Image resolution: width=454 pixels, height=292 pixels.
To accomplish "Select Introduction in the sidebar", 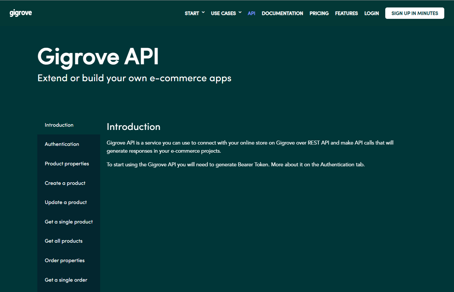I will tap(69, 125).
